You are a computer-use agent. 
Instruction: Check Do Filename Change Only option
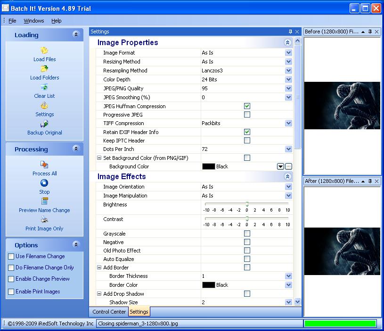pos(11,268)
